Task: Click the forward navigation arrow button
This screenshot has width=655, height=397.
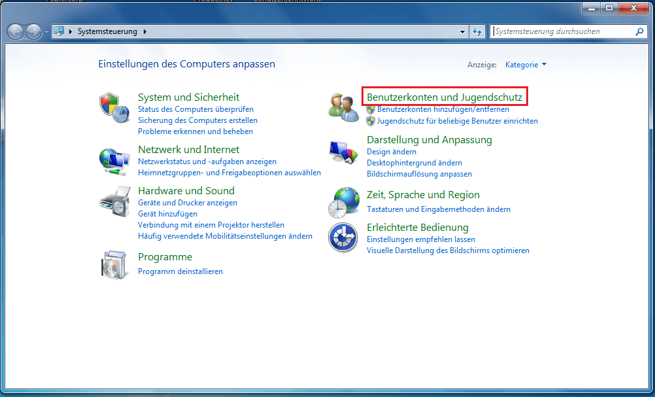Action: (33, 31)
